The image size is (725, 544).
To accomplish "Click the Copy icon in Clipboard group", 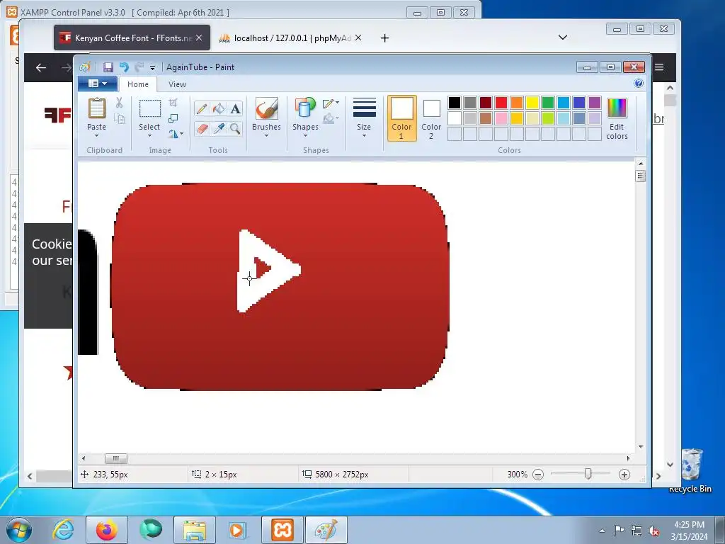I will tap(119, 119).
